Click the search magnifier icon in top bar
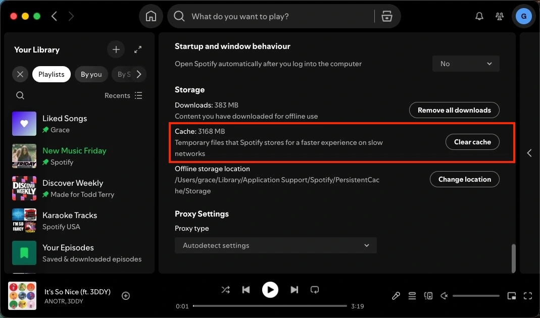Screen dimensions: 540x318 point(179,16)
